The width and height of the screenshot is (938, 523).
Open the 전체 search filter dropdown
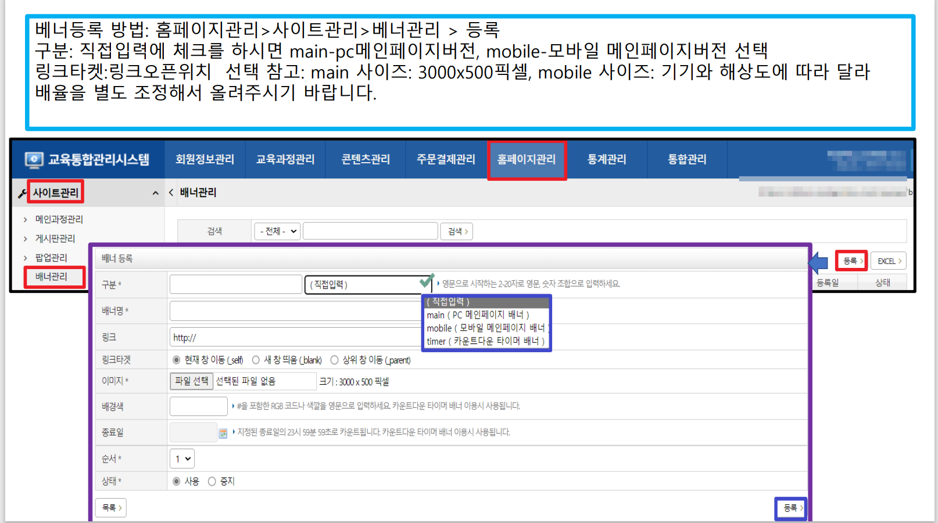coord(278,231)
